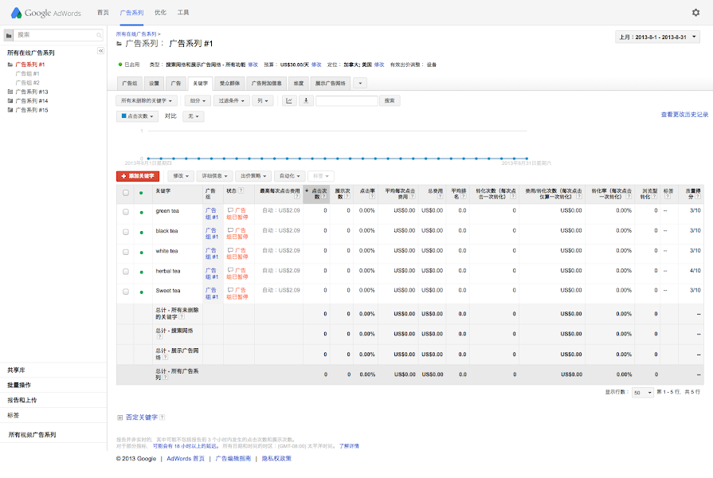This screenshot has height=478, width=713.
Task: Click the green status dot in table header
Action: point(142,193)
